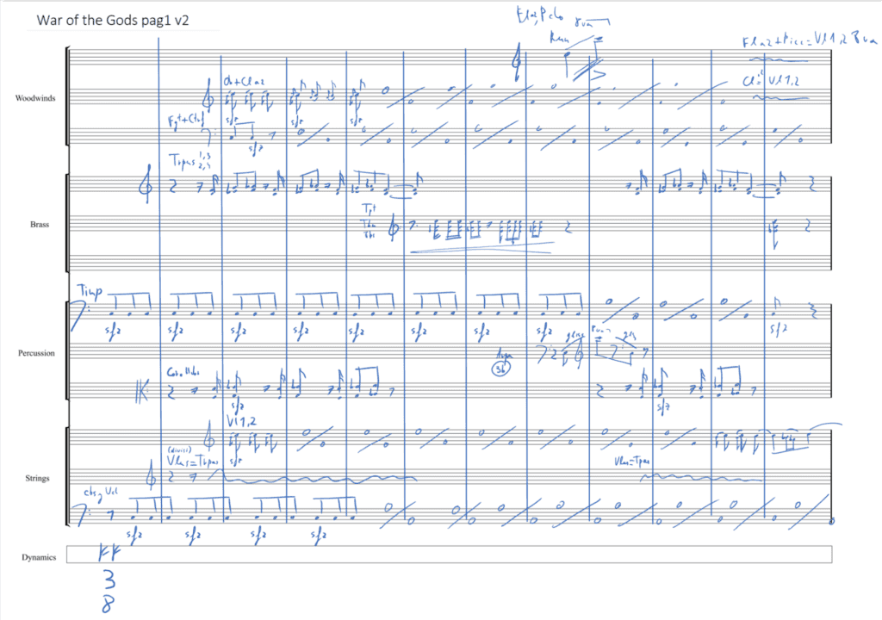This screenshot has height=620, width=882.
Task: Click the top-right Fl a2 + Picc handwritten note
Action: tap(802, 42)
